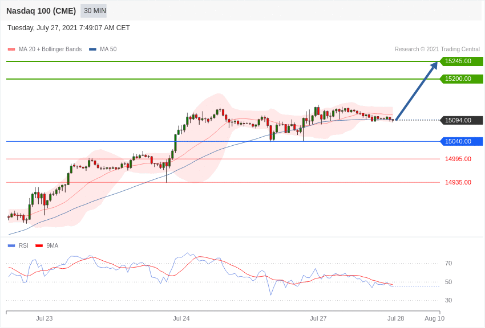Click the Jul 27 date axis label
Image resolution: width=485 pixels, height=328 pixels.
[x=318, y=318]
